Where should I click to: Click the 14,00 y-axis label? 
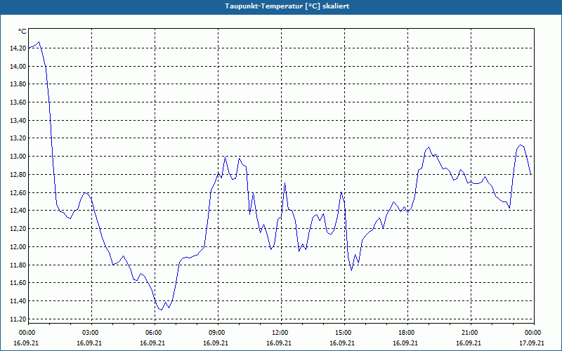click(x=18, y=66)
